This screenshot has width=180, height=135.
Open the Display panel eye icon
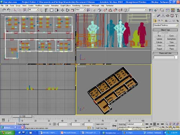(168, 16)
